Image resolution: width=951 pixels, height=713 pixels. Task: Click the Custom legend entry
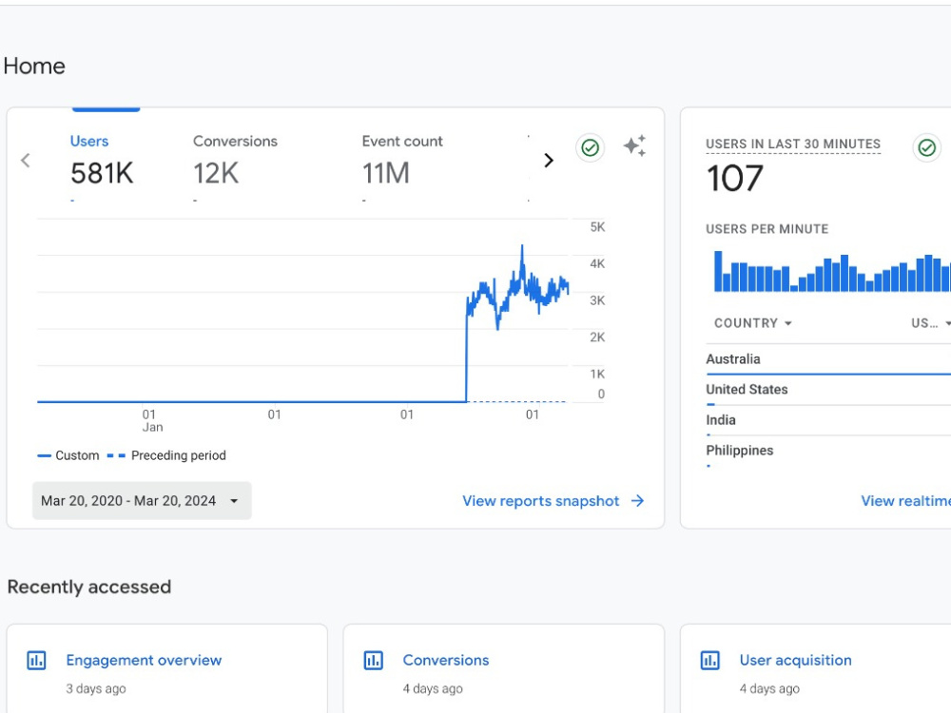point(68,455)
